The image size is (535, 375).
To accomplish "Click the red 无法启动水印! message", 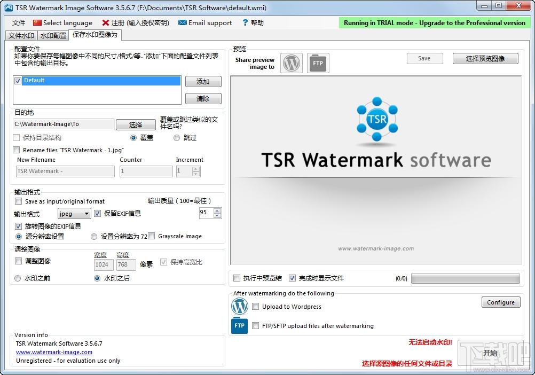I will [x=430, y=342].
